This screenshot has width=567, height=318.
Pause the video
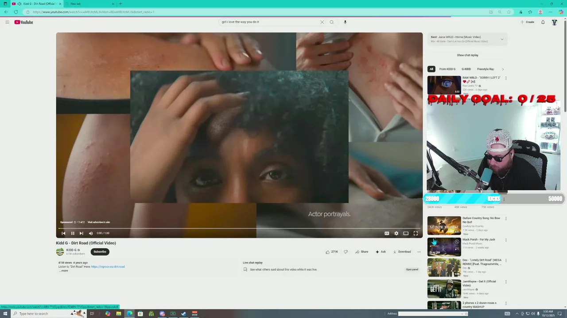[x=73, y=233]
